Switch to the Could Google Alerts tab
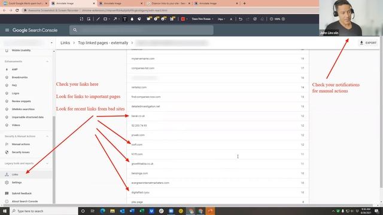383x215 pixels. pos(25,4)
